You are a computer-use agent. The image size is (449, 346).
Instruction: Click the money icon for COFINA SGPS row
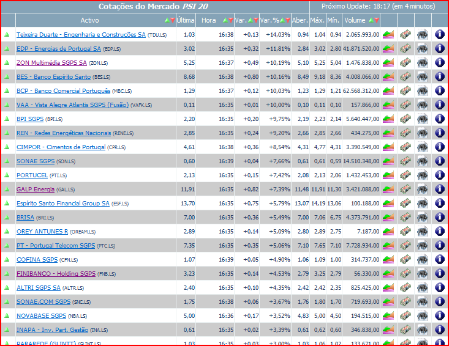click(406, 260)
